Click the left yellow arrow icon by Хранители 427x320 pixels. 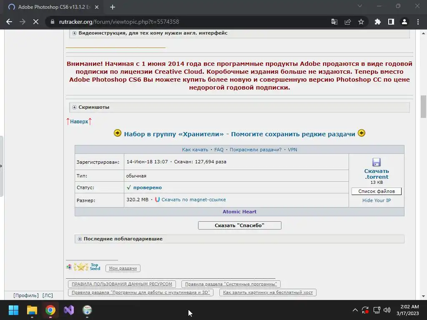click(x=117, y=133)
